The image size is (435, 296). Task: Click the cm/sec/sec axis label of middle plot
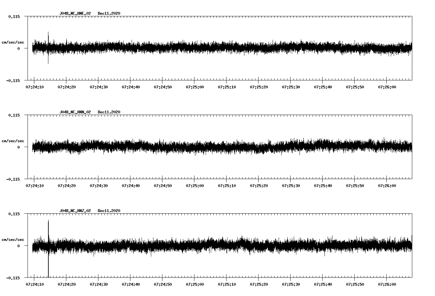[x=13, y=141]
